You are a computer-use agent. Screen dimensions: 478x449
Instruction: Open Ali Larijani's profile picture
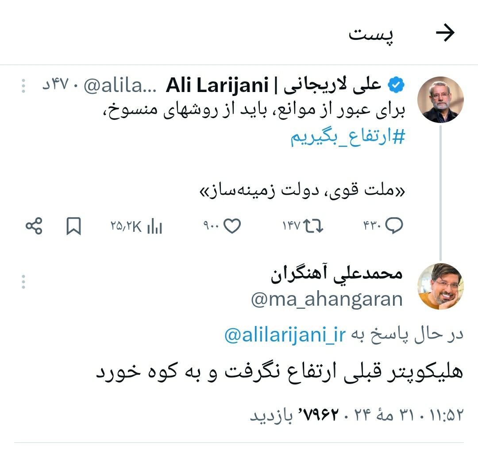[x=440, y=100]
